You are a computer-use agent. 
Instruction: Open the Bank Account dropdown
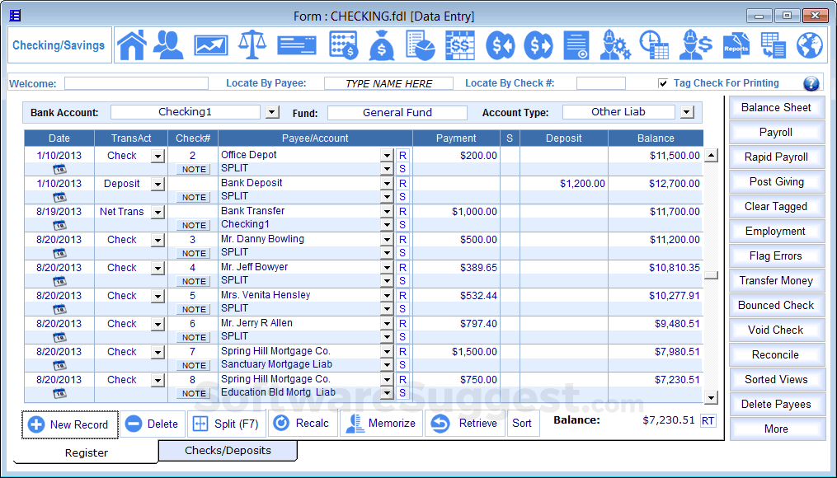pyautogui.click(x=272, y=111)
